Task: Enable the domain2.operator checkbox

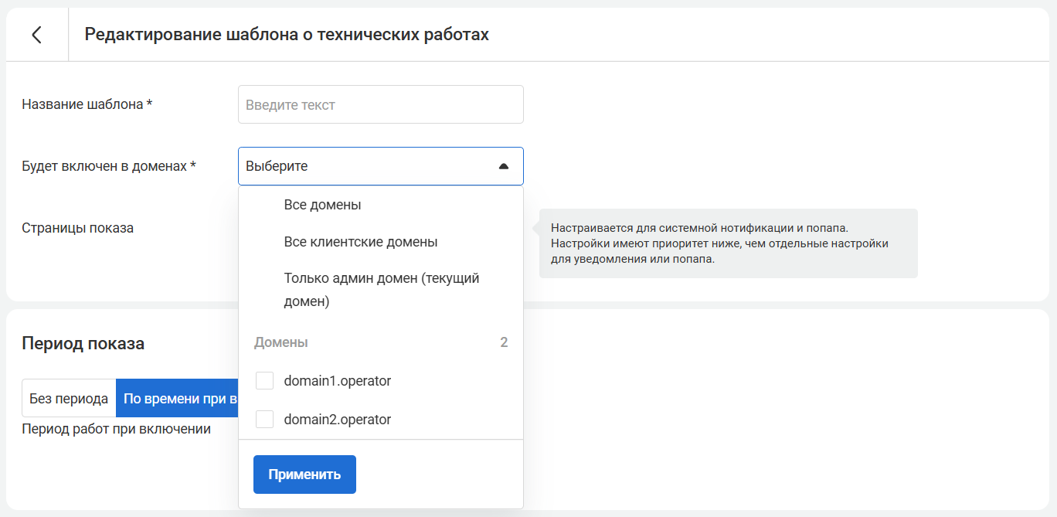Action: click(x=265, y=420)
